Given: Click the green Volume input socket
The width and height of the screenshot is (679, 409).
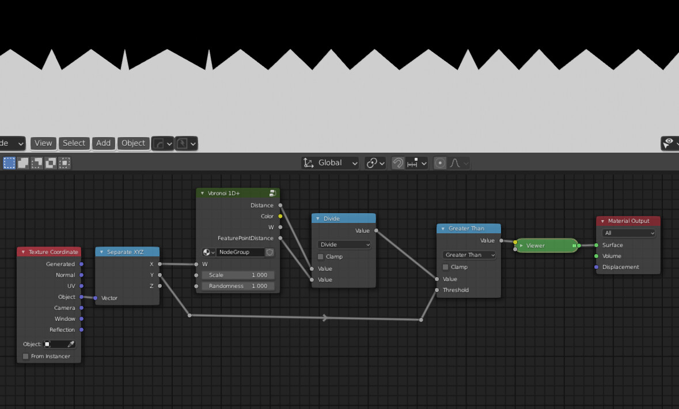Looking at the screenshot, I should pyautogui.click(x=596, y=256).
